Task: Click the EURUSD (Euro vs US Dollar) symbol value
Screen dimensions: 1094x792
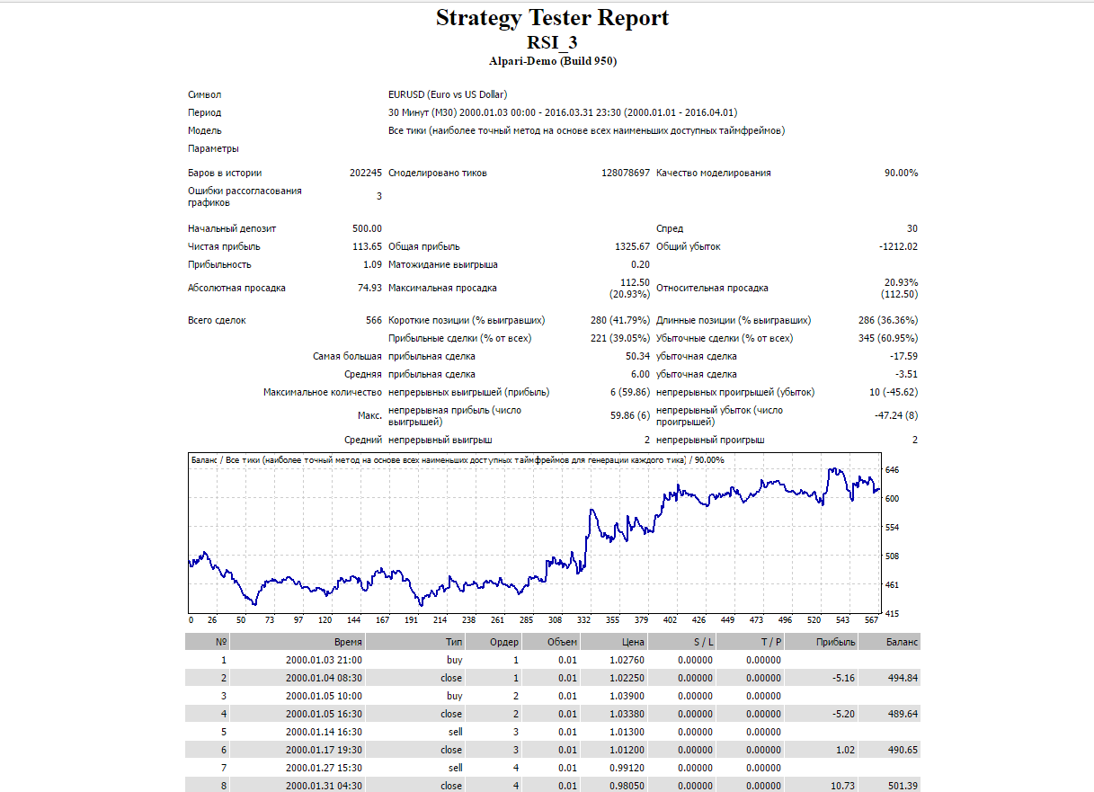Action: (x=448, y=94)
